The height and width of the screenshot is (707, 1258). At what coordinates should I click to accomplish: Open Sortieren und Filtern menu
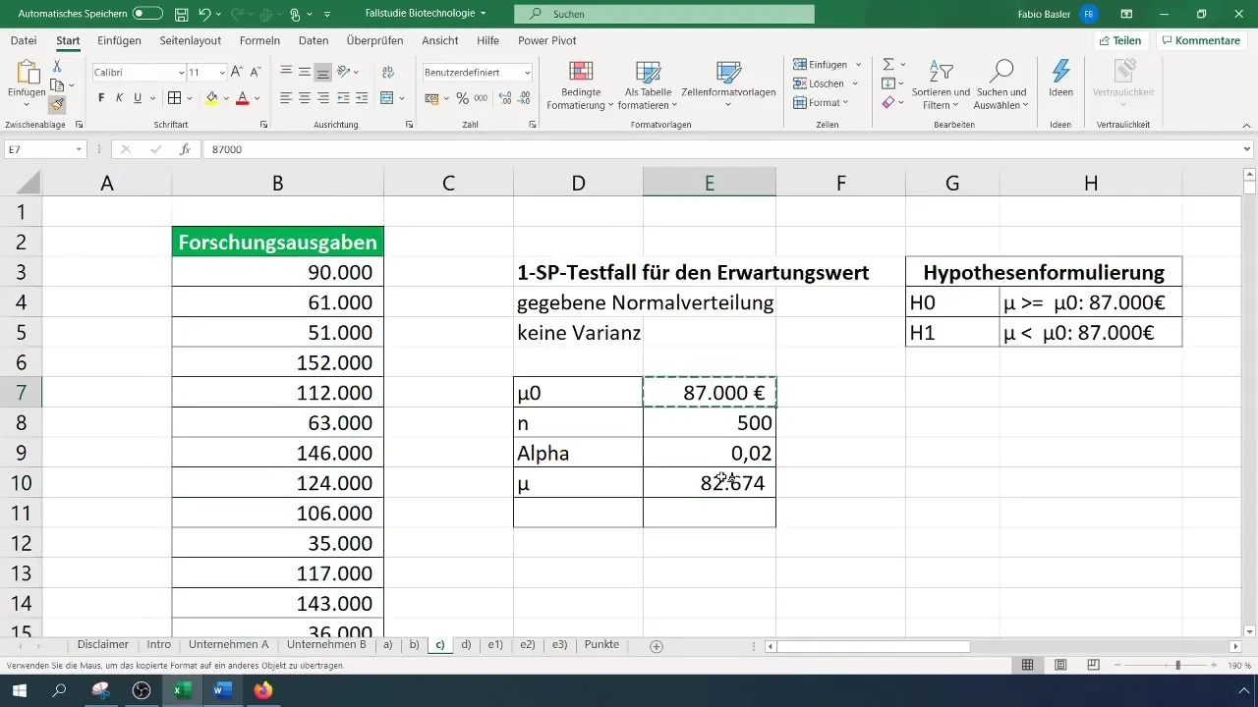click(x=941, y=84)
